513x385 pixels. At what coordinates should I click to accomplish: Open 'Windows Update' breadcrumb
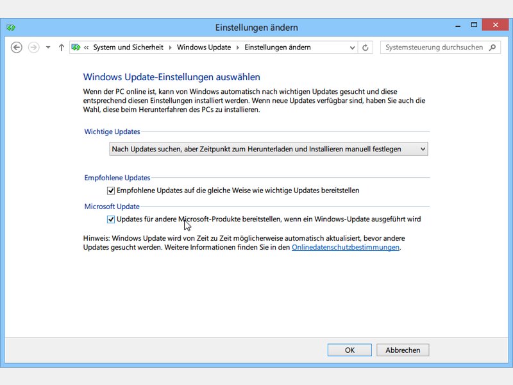204,47
